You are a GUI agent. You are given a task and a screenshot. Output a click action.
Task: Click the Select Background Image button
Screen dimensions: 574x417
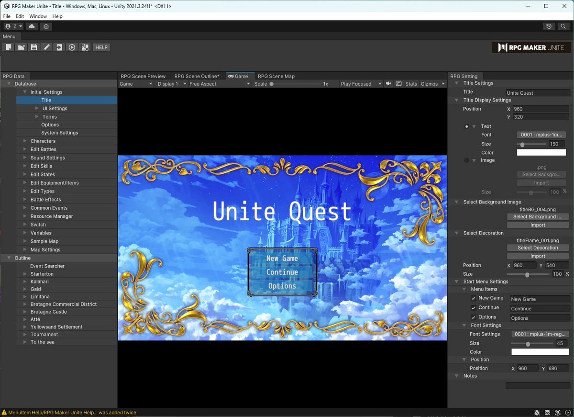point(538,217)
